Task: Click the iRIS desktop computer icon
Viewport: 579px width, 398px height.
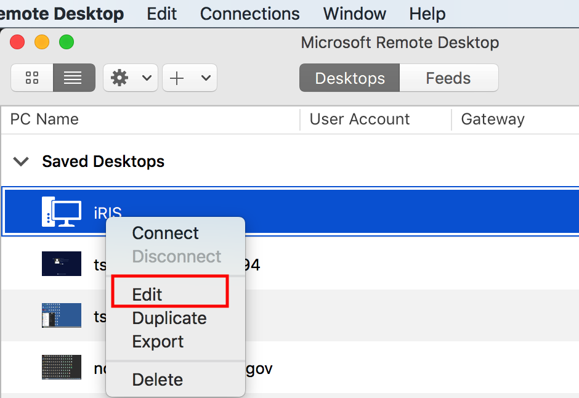Action: [x=62, y=211]
